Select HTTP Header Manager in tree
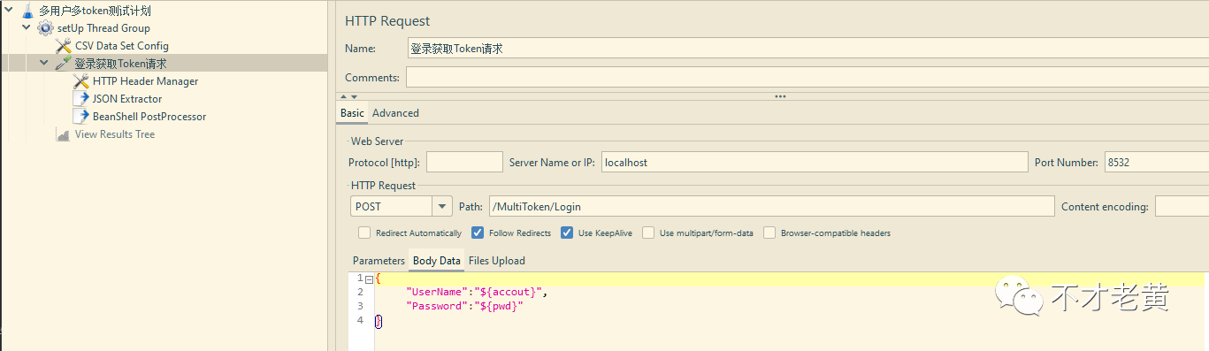This screenshot has width=1209, height=351. click(x=145, y=81)
